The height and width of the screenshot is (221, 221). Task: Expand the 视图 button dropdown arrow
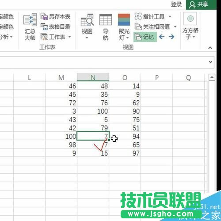[87, 38]
